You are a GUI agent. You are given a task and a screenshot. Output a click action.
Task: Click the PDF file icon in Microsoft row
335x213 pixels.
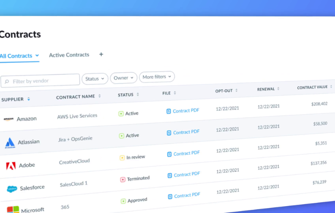click(170, 196)
